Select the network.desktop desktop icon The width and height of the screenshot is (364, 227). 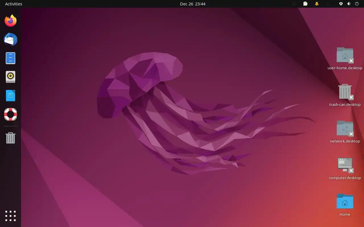345,128
